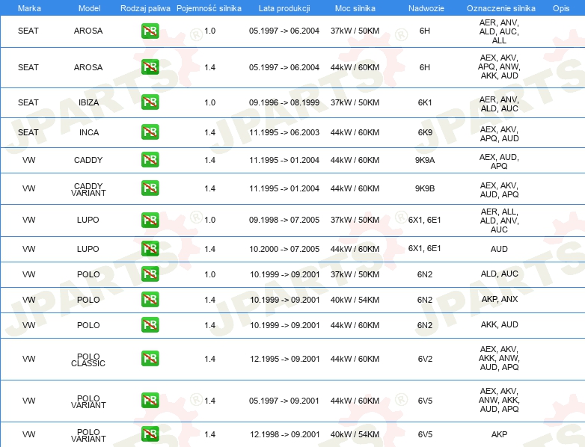Click engine codes ALD, AUC in POLO 1.0 row
The height and width of the screenshot is (447, 585).
coord(499,274)
